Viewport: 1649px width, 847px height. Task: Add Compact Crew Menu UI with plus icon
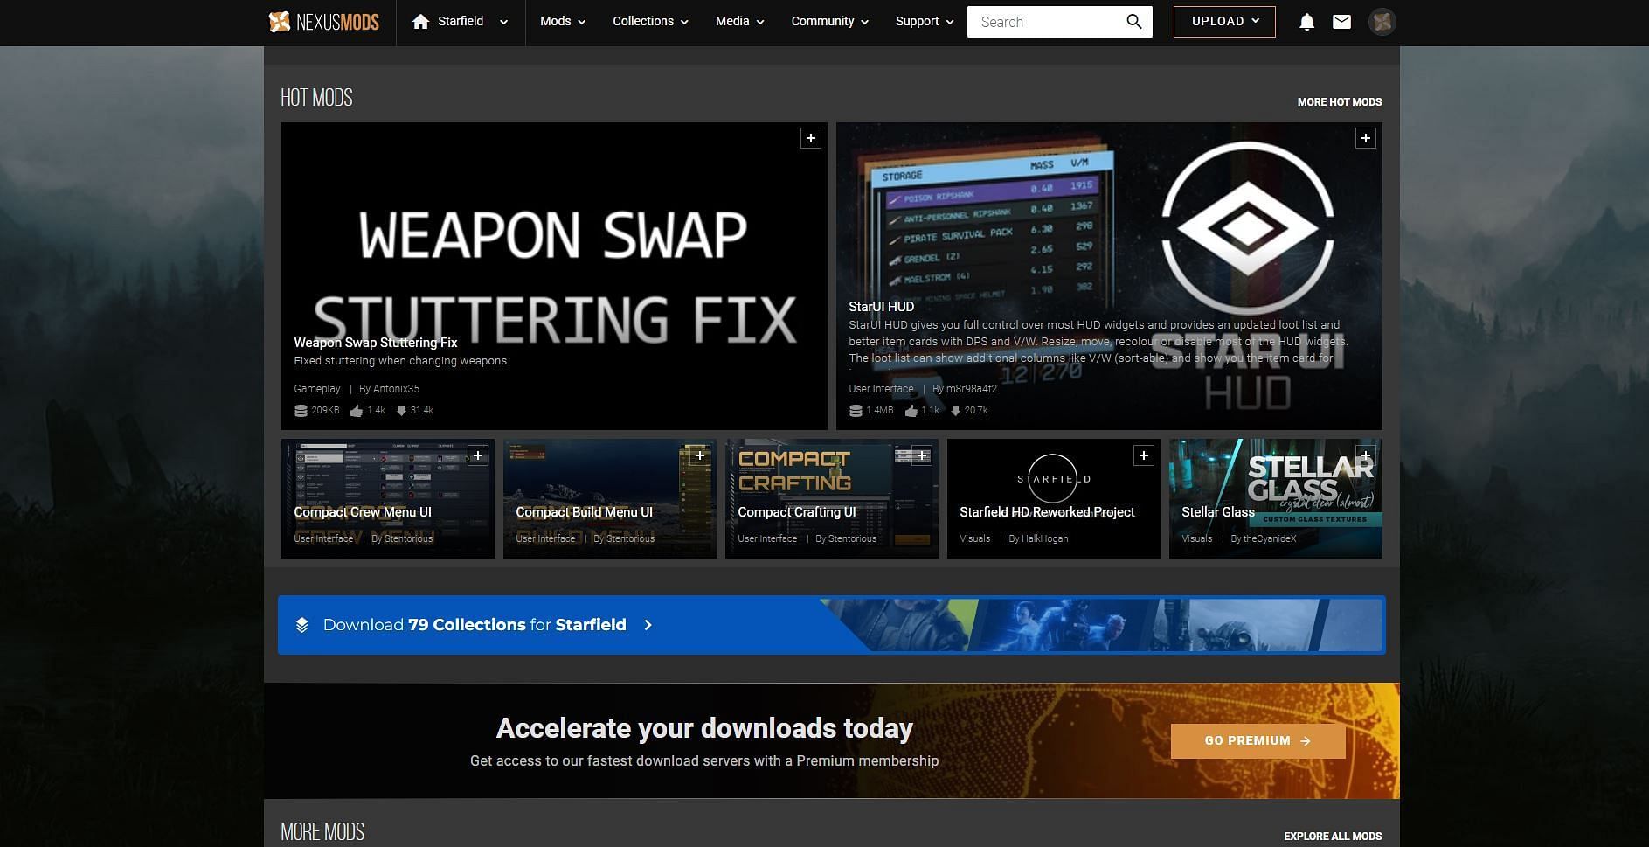(478, 455)
